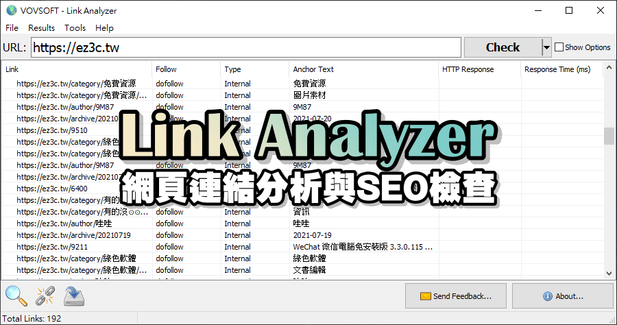Sort by the Anchor Text column header

[x=363, y=69]
